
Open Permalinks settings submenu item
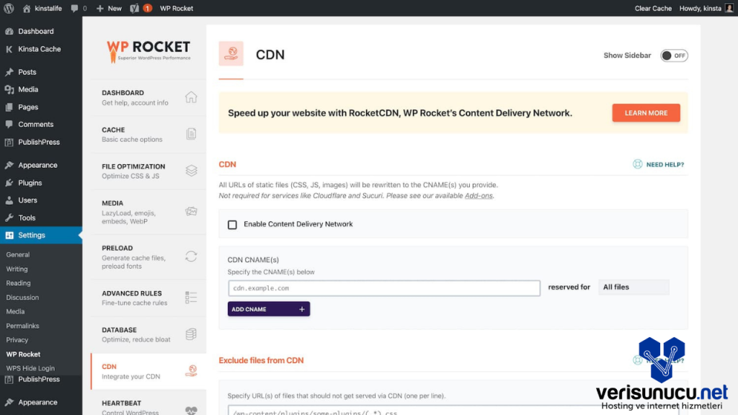tap(22, 326)
